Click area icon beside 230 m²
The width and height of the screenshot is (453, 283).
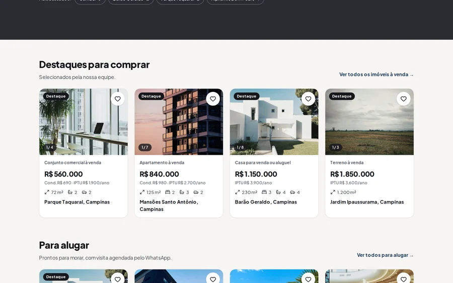[x=237, y=192]
